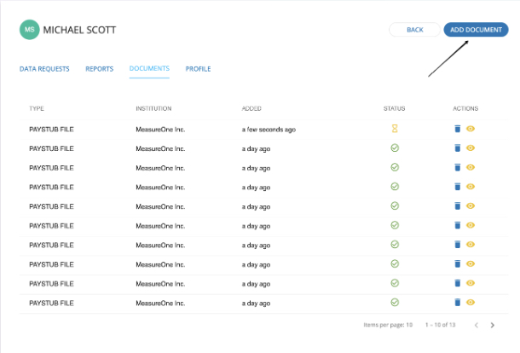Go back using the BACK button
Viewport: 520px width, 353px height.
414,30
